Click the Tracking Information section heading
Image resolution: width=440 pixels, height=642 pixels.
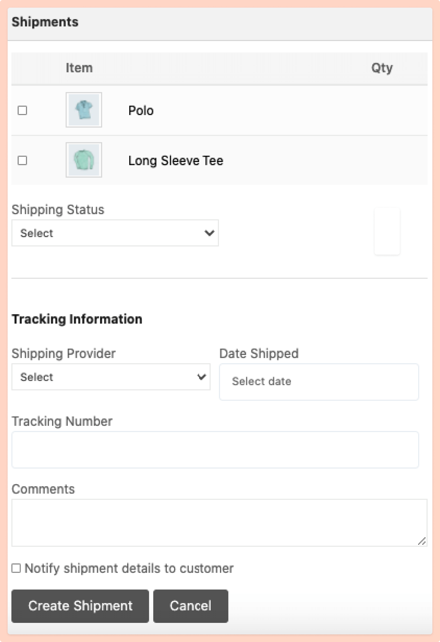[77, 318]
